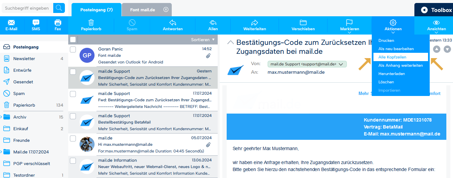Select Alle Kopfzeilen menu entry

pos(401,57)
